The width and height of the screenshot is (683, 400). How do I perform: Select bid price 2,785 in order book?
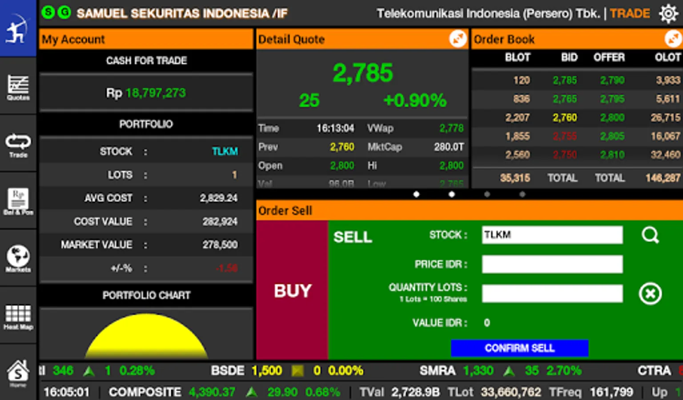(x=565, y=80)
